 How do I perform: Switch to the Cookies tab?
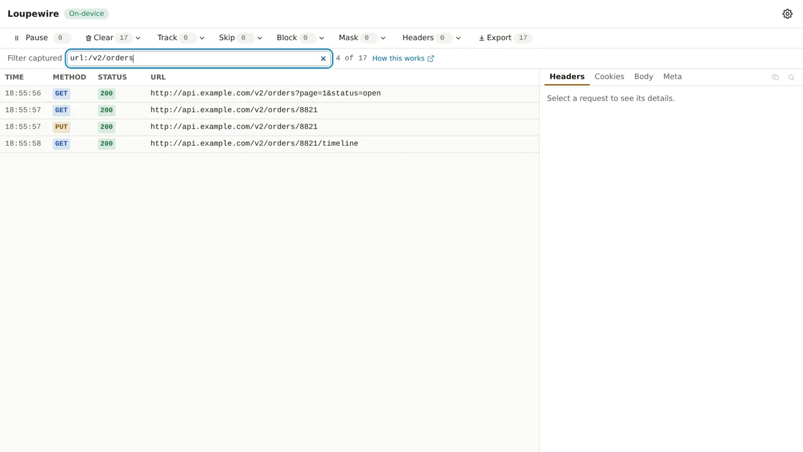[x=609, y=77]
